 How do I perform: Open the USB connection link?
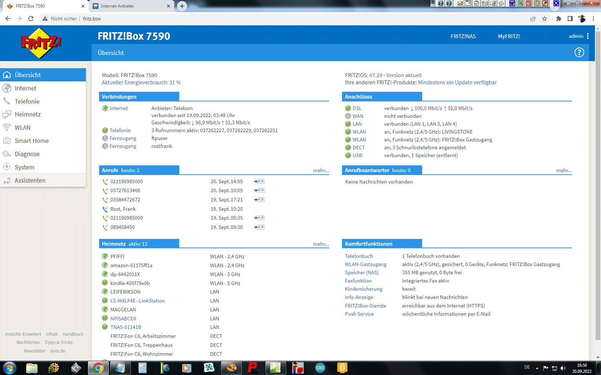[357, 155]
